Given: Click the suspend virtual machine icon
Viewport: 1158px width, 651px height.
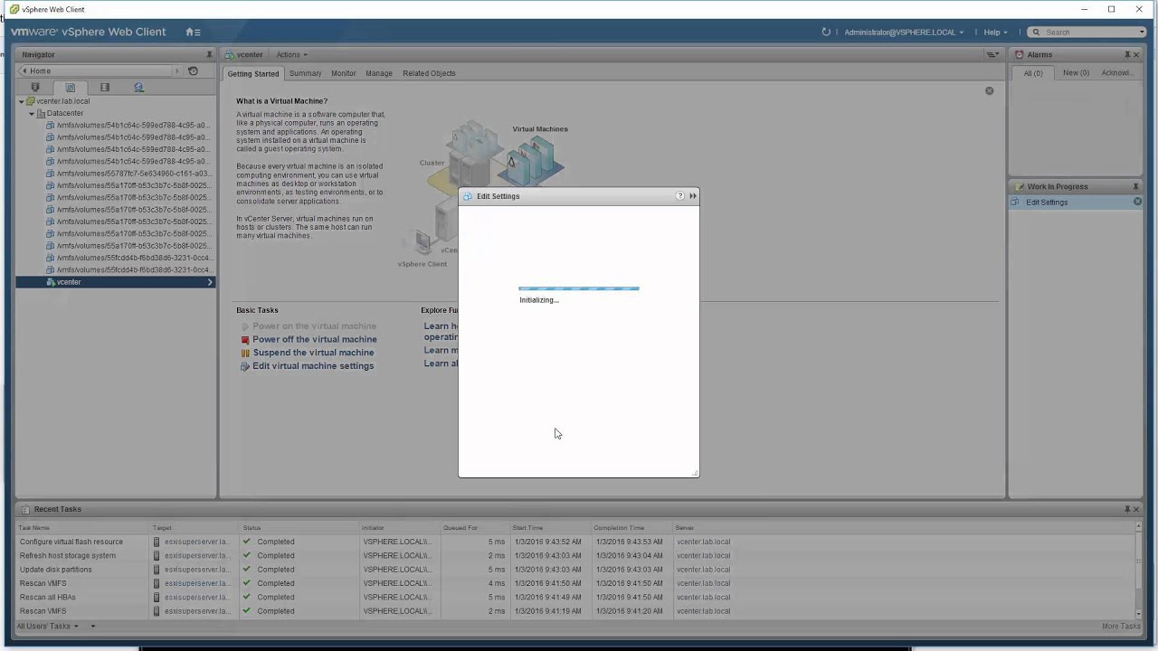Looking at the screenshot, I should coord(245,353).
